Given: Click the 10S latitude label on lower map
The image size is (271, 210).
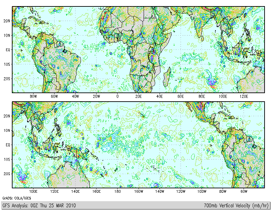Looking at the screenshot, I should click(7, 159).
